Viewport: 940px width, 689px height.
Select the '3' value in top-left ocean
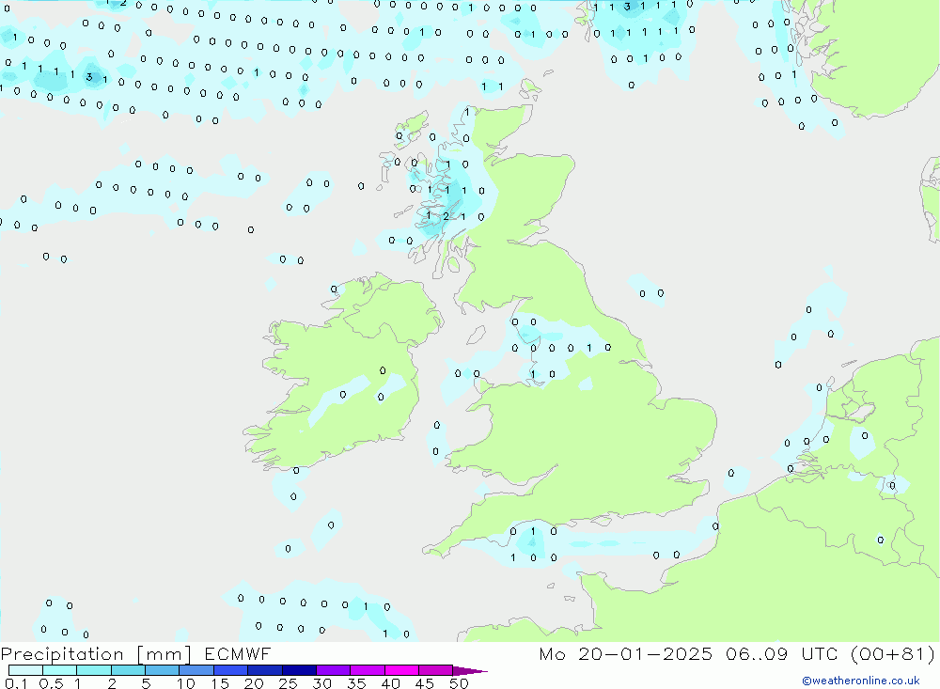89,77
